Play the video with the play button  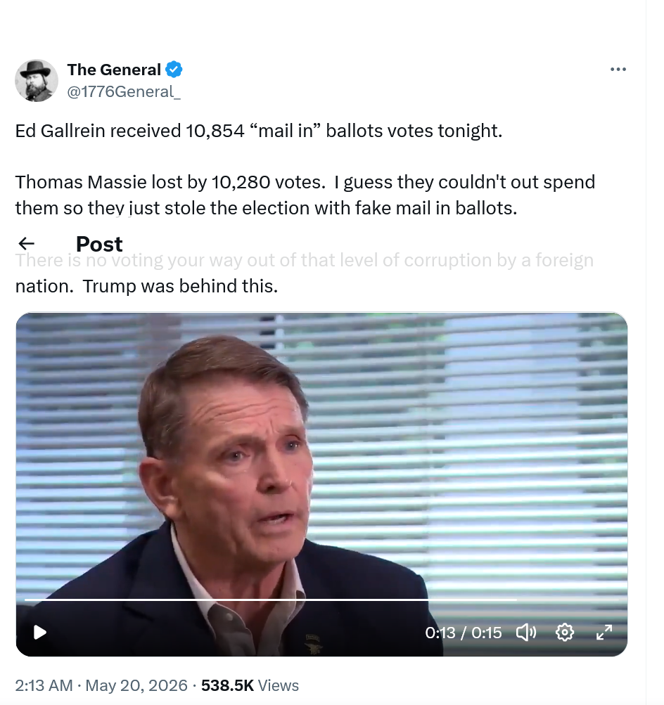pyautogui.click(x=40, y=632)
